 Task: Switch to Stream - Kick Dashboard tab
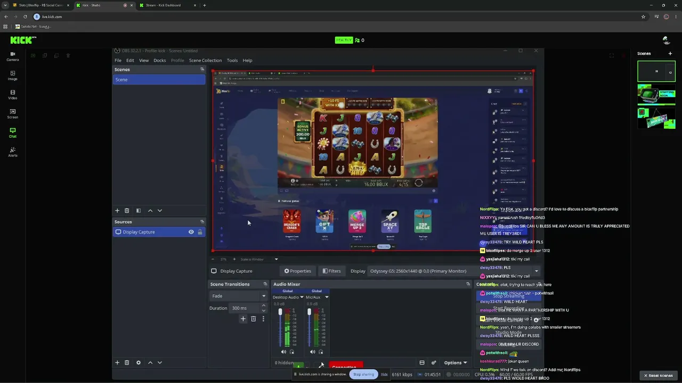pos(168,5)
